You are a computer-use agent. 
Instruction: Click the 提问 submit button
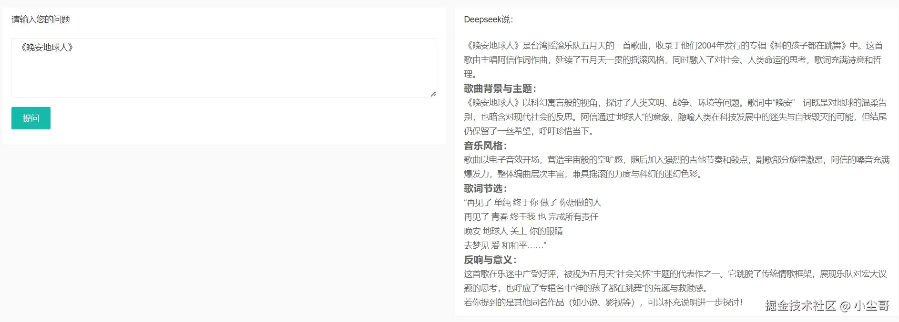click(x=31, y=118)
